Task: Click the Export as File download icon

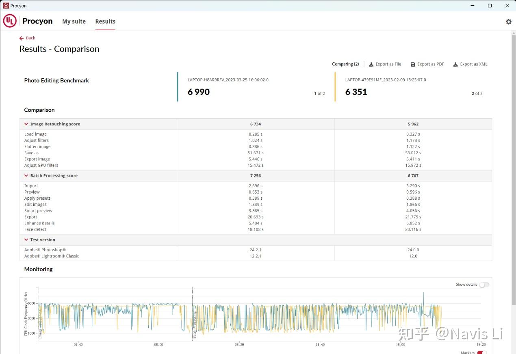Action: [x=371, y=64]
